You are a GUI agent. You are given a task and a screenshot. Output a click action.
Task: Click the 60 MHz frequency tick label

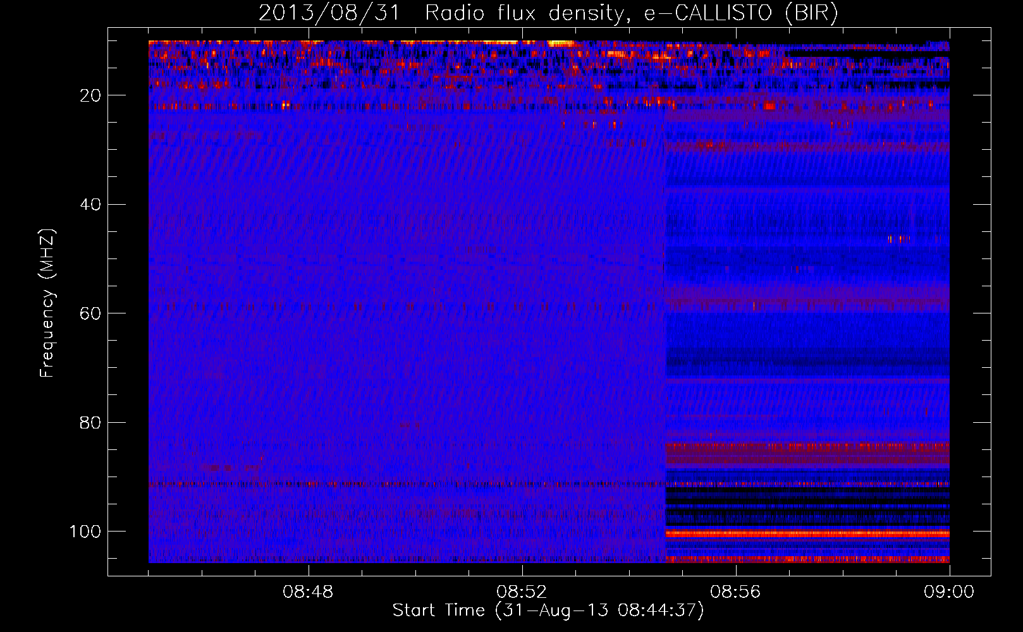pyautogui.click(x=91, y=313)
